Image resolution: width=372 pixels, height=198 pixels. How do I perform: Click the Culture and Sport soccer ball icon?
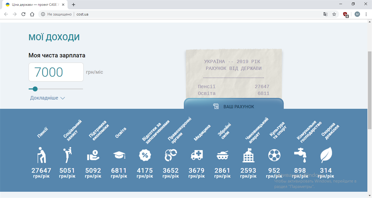pos(274,155)
